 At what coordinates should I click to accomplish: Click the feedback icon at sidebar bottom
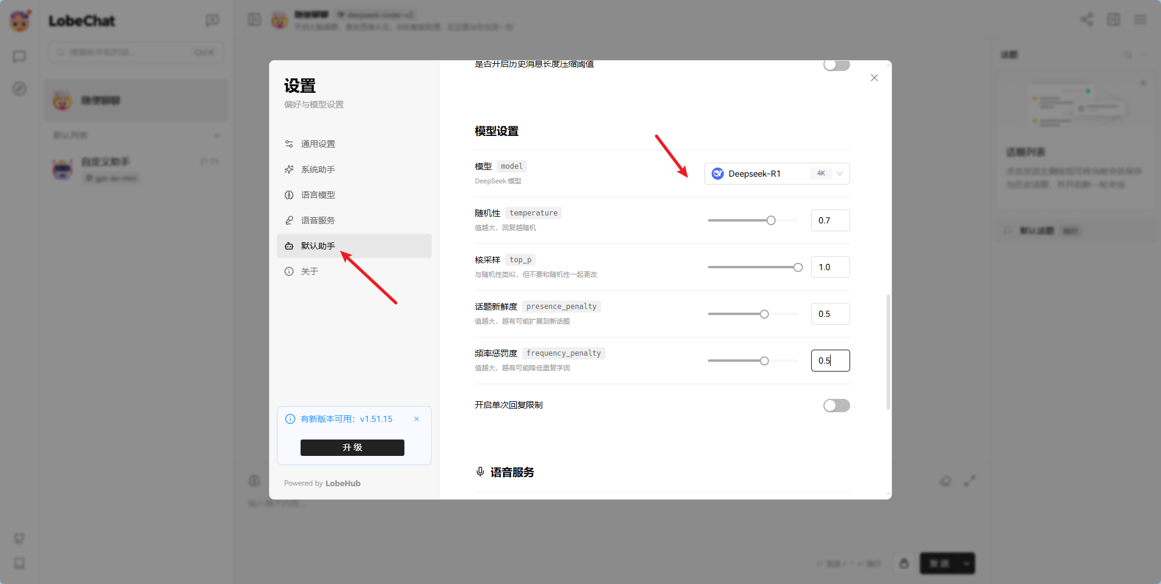coord(19,538)
